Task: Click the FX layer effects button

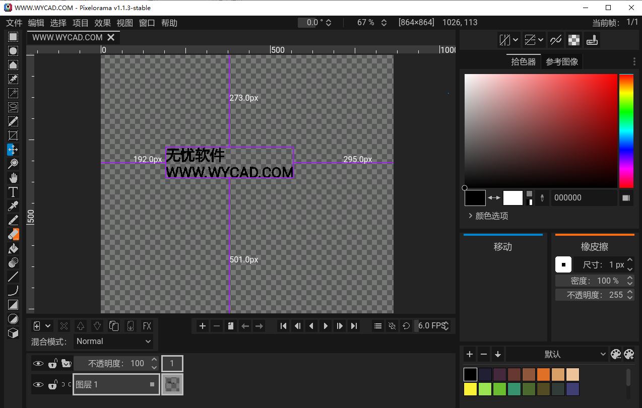Action: (x=147, y=326)
